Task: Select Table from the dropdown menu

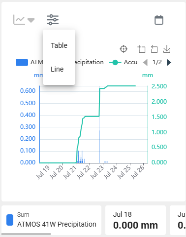Action: tap(59, 45)
